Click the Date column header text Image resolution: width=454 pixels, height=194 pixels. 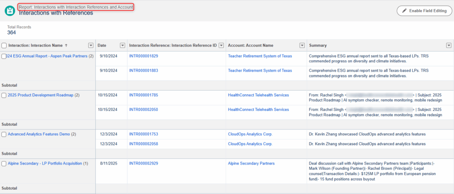pyautogui.click(x=102, y=45)
